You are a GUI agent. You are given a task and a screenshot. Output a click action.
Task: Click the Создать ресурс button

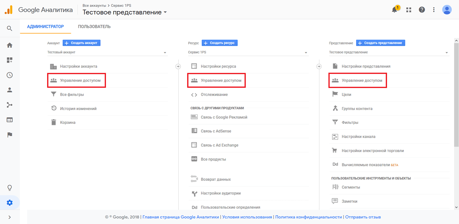click(220, 43)
